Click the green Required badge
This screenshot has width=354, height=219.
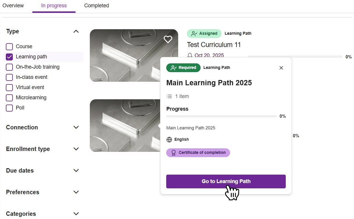tap(183, 68)
